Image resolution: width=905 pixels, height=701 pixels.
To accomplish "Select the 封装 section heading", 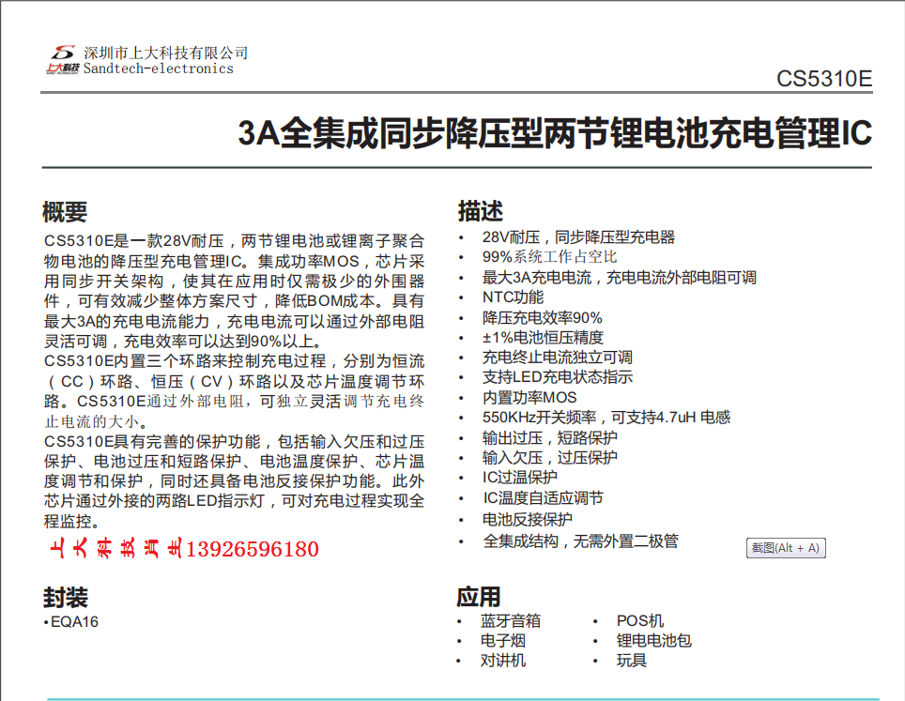I will (x=65, y=598).
